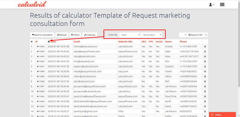Image resolution: width=240 pixels, height=117 pixels.
Task: View result 73096 via eye button
Action: click(x=40, y=47)
